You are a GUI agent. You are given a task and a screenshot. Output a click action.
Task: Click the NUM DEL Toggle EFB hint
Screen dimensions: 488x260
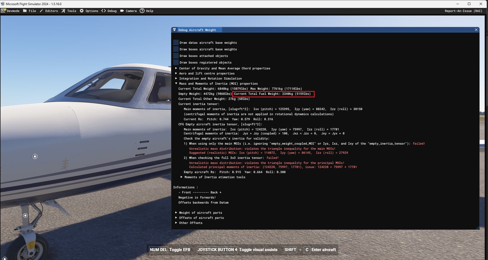170,250
